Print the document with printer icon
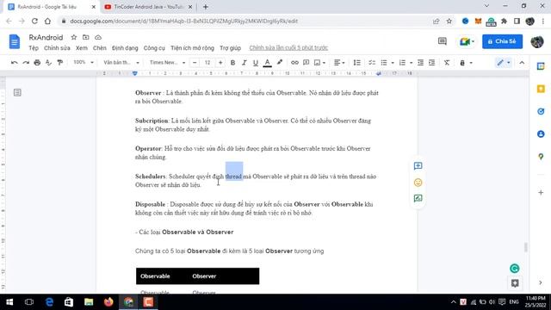Image resolution: width=551 pixels, height=310 pixels. (37, 63)
